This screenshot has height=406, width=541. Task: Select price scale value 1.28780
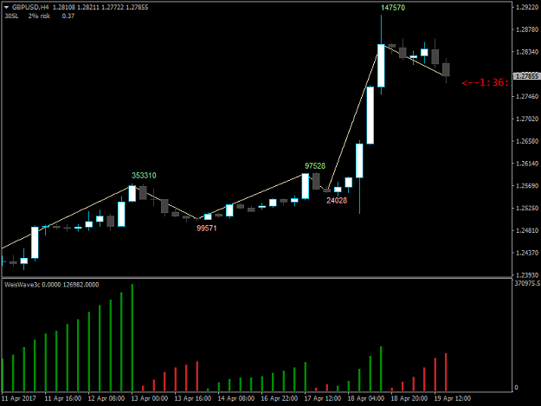point(527,29)
